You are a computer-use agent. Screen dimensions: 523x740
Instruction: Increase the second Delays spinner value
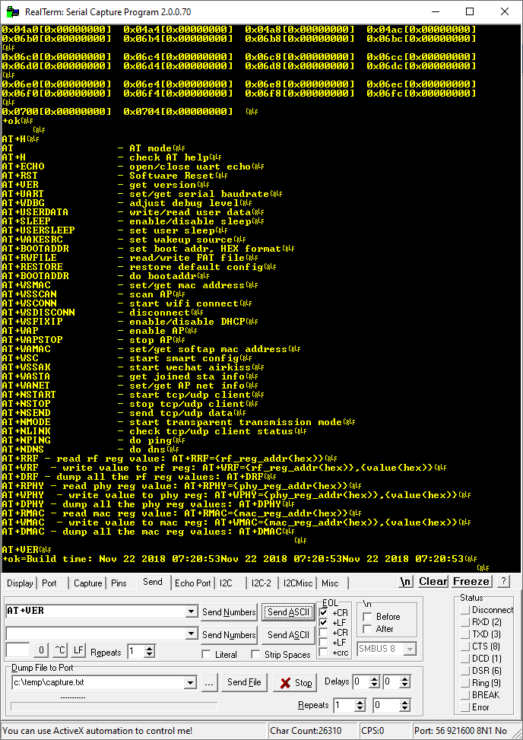click(404, 679)
